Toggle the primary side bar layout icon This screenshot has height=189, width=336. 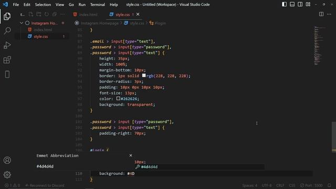click(x=284, y=4)
